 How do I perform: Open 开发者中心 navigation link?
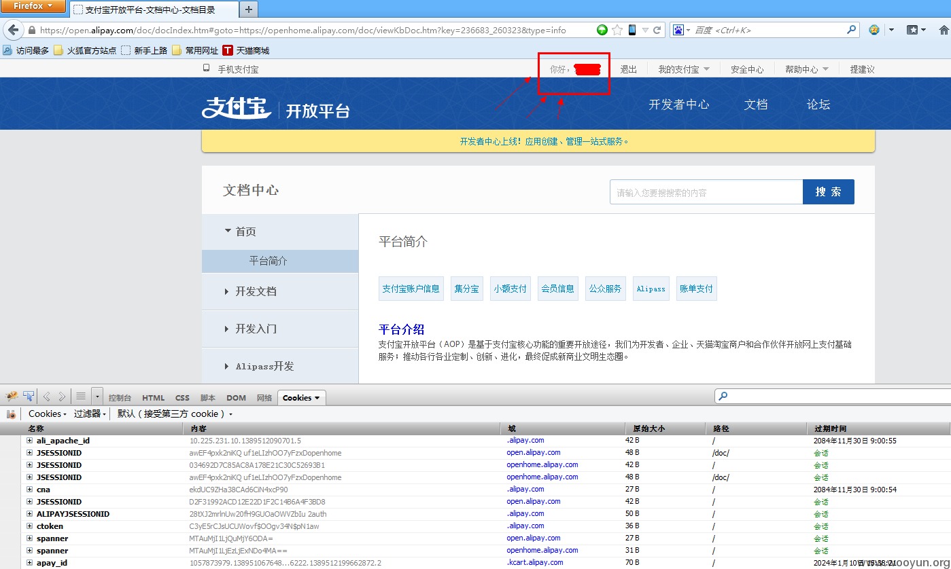[x=678, y=105]
